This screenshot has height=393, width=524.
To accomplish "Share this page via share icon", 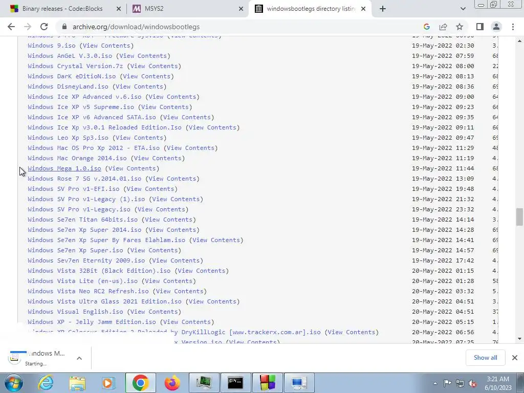I will tap(443, 27).
